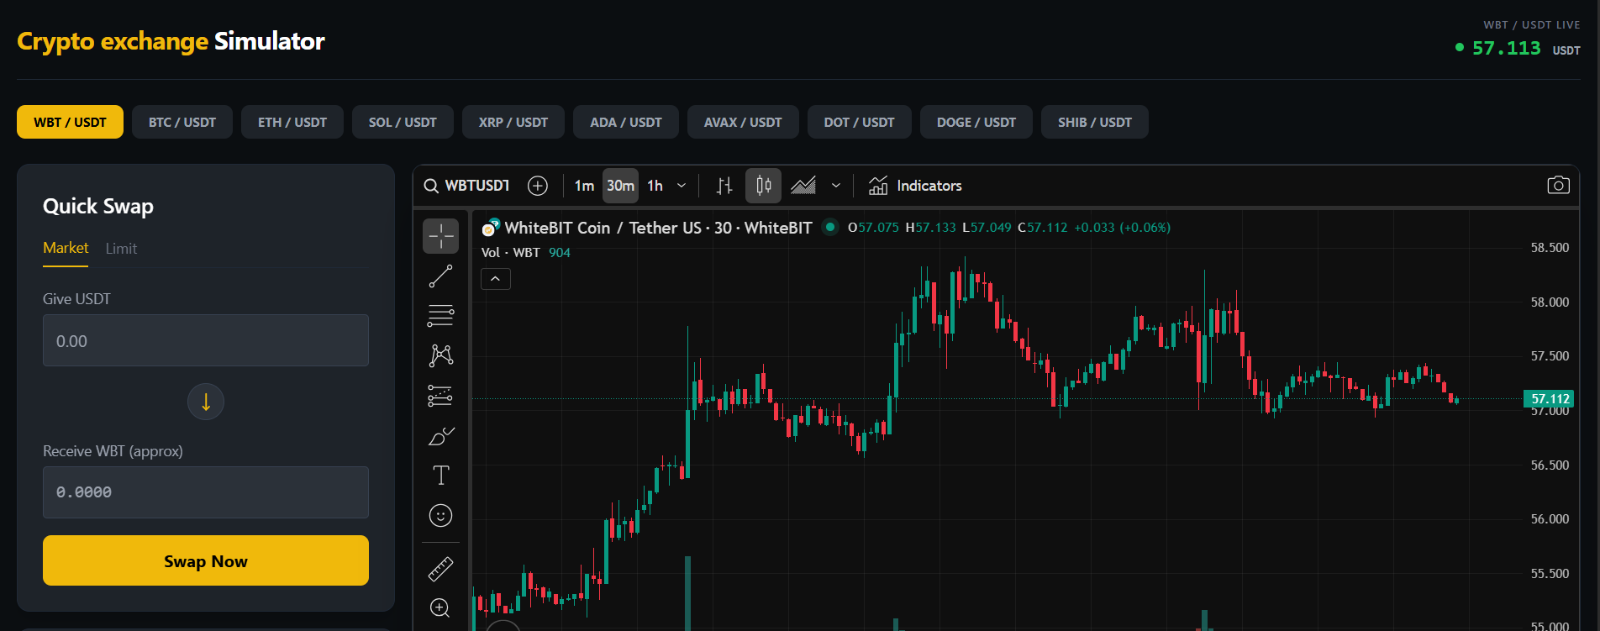Select the ruler measure tool
Viewport: 1600px width, 631px height.
(x=440, y=569)
